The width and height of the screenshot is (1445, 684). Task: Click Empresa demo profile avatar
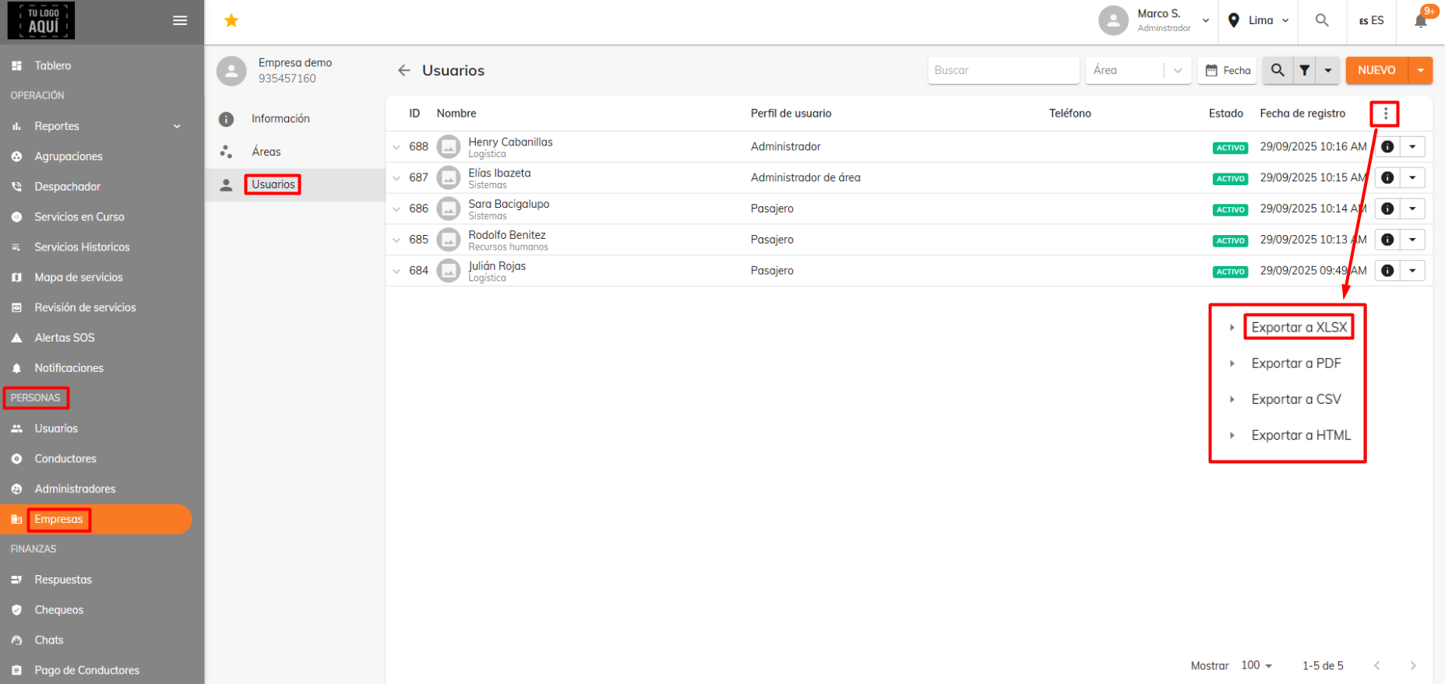click(x=231, y=71)
